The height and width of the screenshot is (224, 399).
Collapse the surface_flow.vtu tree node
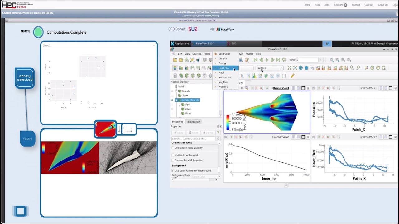pos(176,100)
